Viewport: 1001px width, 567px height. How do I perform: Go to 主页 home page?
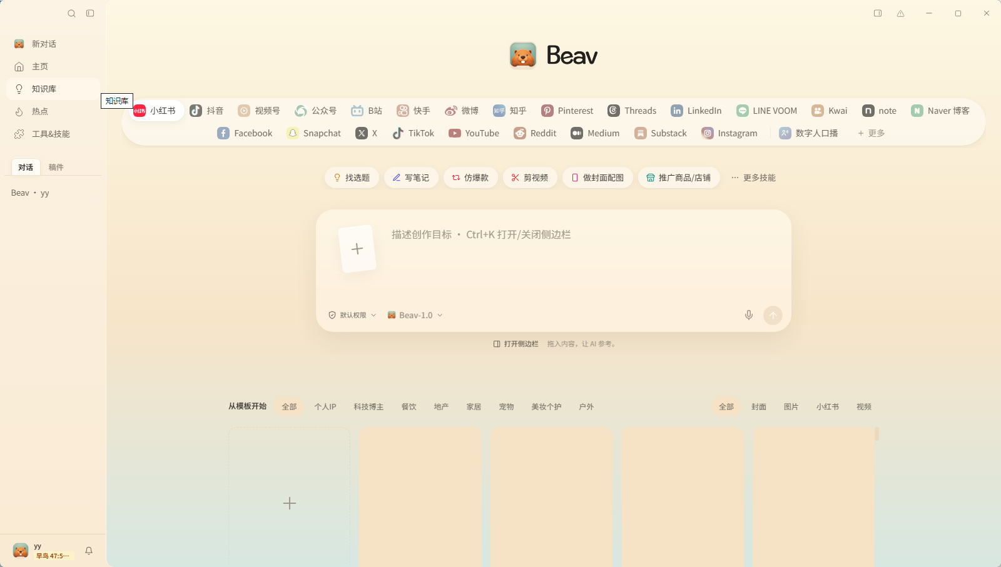[x=53, y=66]
